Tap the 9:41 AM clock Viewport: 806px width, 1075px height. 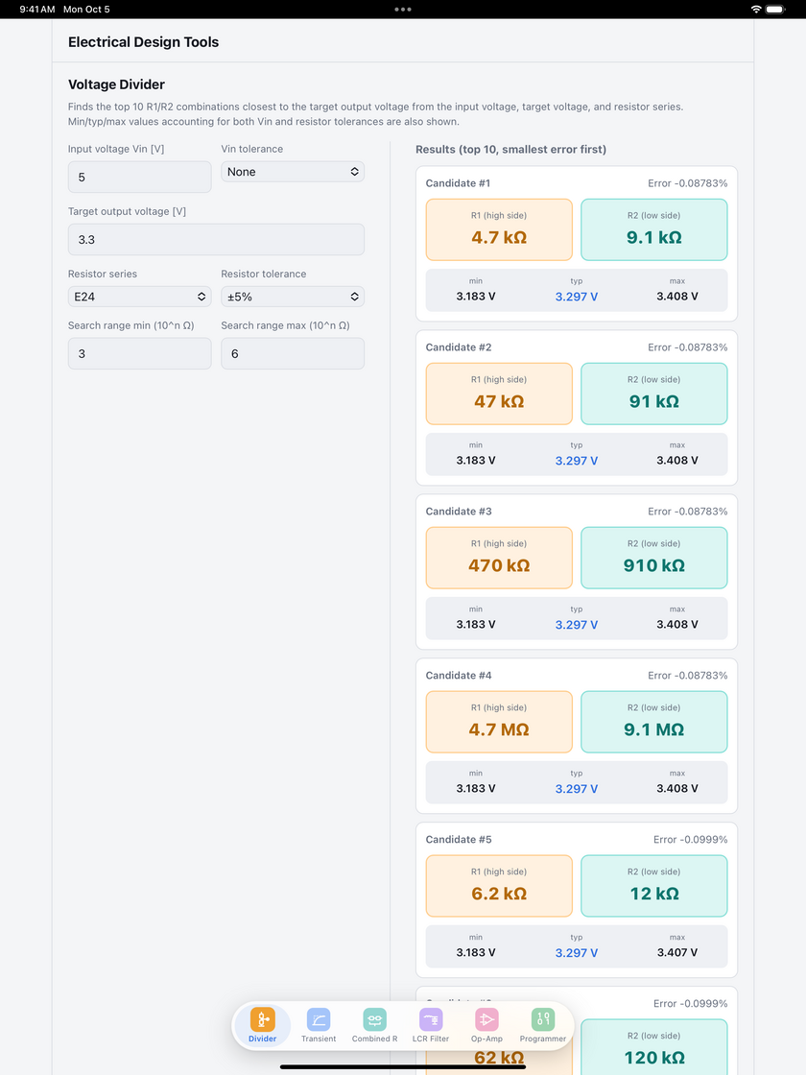pyautogui.click(x=37, y=10)
